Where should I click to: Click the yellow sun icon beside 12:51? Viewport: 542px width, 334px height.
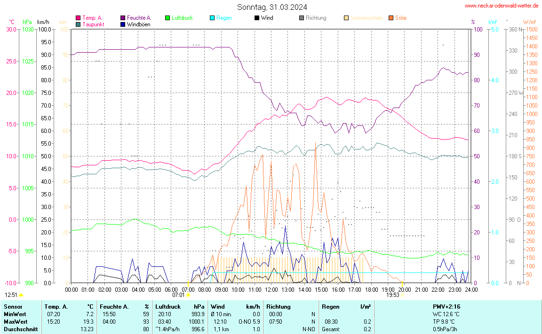(21, 295)
